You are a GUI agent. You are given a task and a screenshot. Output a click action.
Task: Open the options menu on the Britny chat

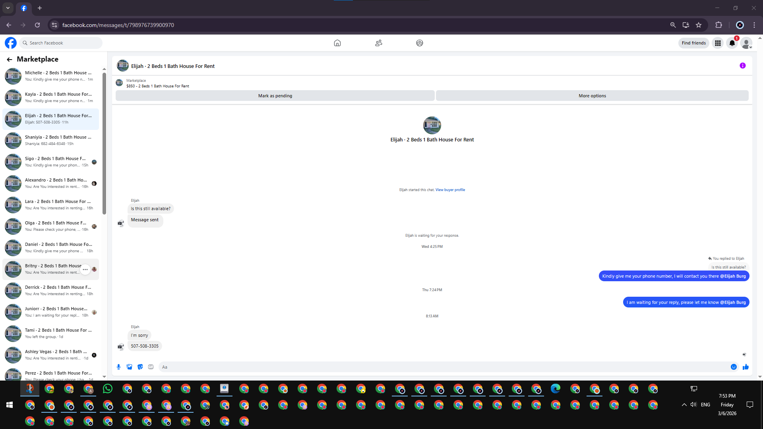[x=85, y=269]
